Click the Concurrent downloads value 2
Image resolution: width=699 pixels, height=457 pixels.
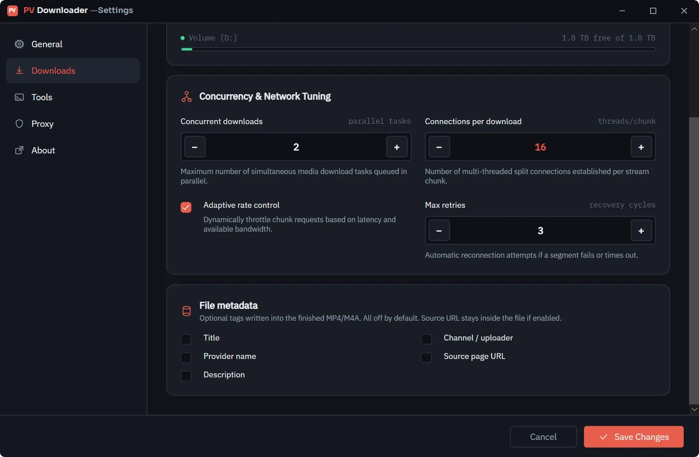pos(296,147)
